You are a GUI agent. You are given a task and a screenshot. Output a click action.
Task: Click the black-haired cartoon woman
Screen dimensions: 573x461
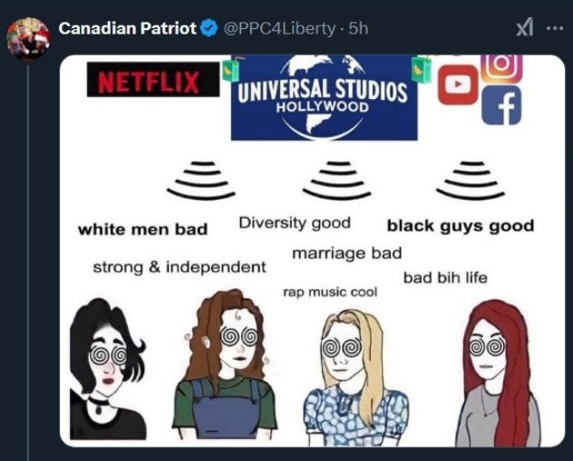[108, 368]
